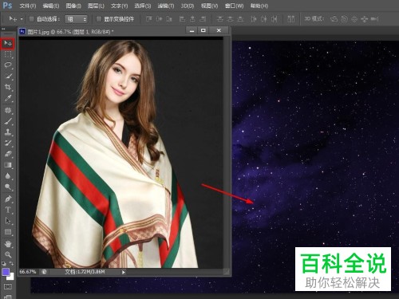Image resolution: width=399 pixels, height=299 pixels.
Task: Select the Lasso tool
Action: pyautogui.click(x=8, y=65)
